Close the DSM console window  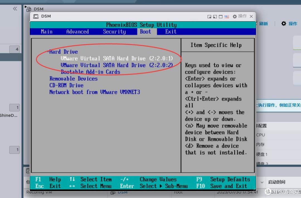pos(251,16)
